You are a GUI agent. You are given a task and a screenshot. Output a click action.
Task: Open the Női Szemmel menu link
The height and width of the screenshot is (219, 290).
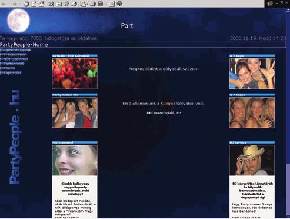pos(14,59)
